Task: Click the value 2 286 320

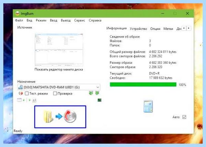Action: 156,67
